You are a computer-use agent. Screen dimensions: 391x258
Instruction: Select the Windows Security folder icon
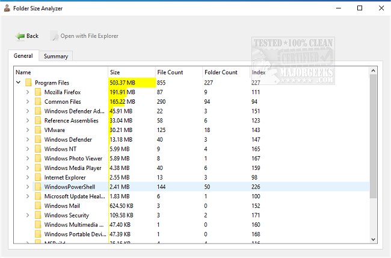[x=38, y=215]
